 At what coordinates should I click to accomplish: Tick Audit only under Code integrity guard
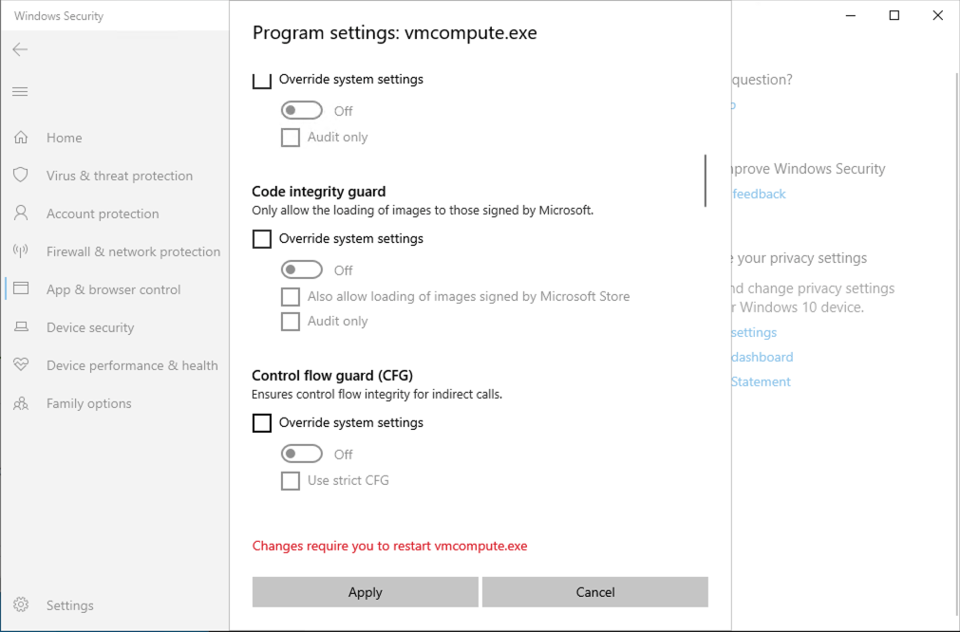[291, 321]
